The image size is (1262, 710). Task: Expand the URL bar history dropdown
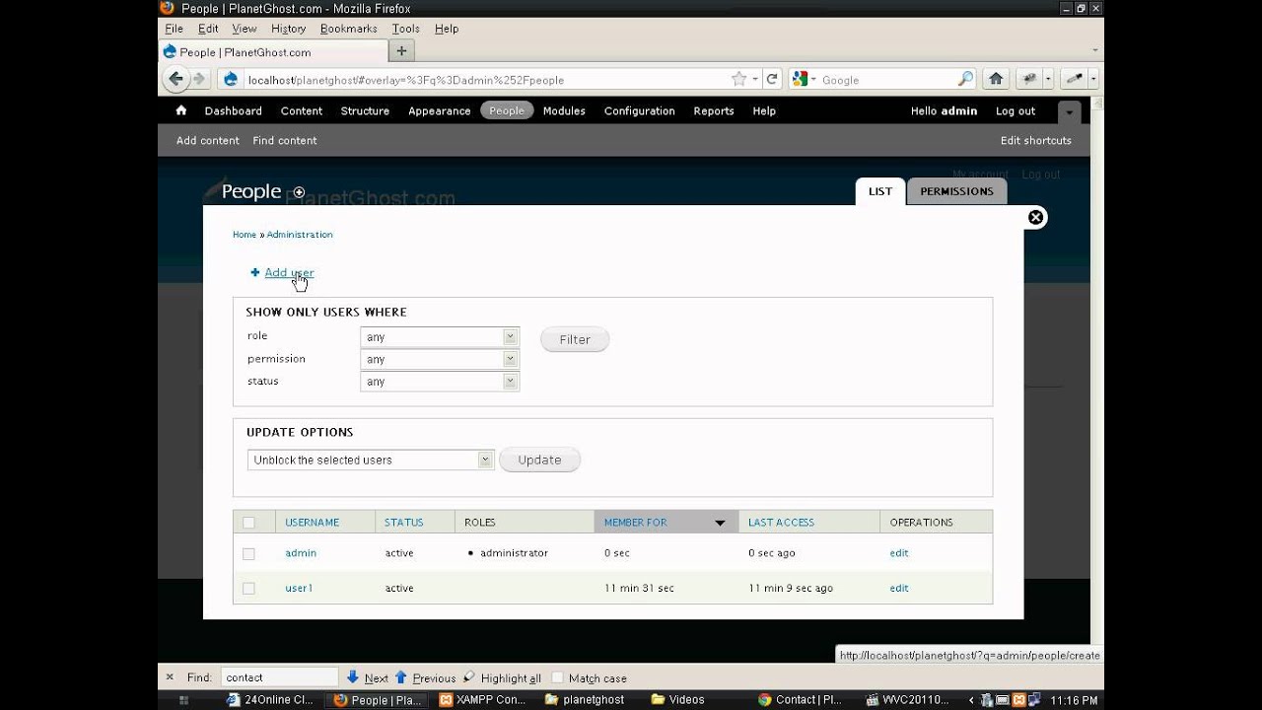[755, 79]
